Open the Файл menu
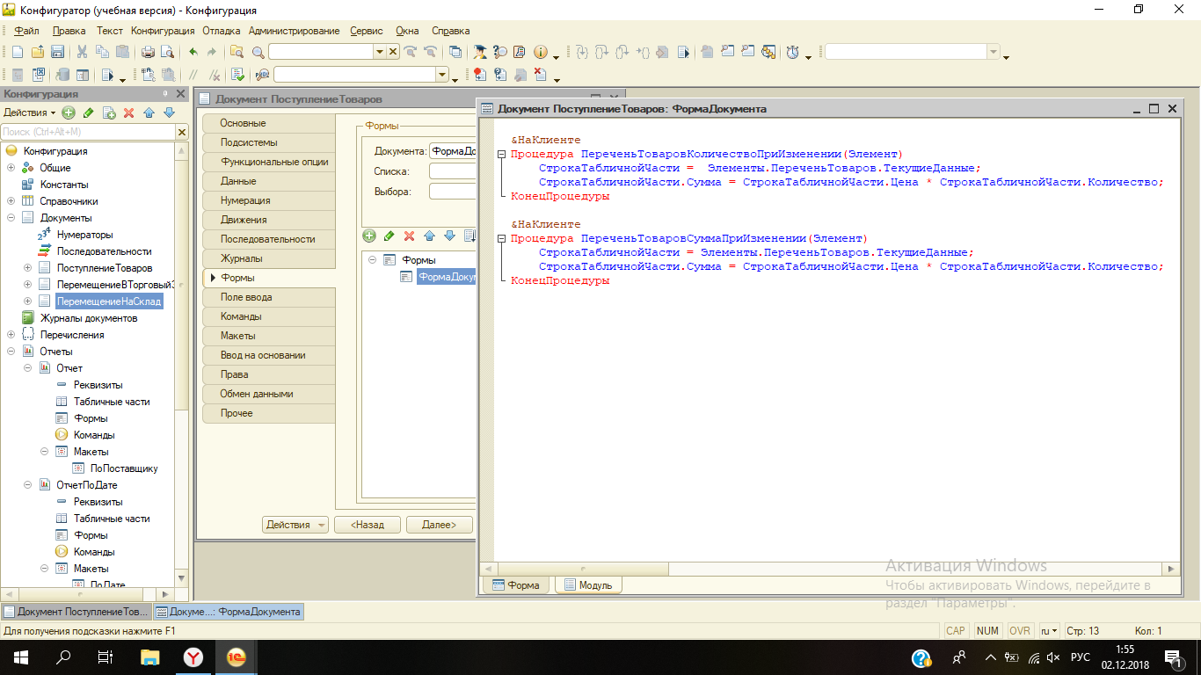The height and width of the screenshot is (675, 1201). click(x=26, y=31)
